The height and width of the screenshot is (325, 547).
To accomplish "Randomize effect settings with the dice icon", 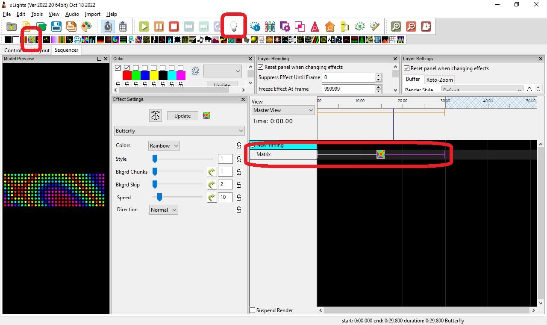I will click(x=156, y=115).
